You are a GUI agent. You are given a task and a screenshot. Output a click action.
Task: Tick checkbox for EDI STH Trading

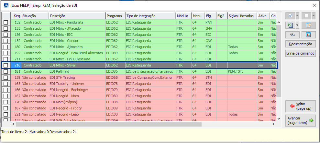coord(6,77)
